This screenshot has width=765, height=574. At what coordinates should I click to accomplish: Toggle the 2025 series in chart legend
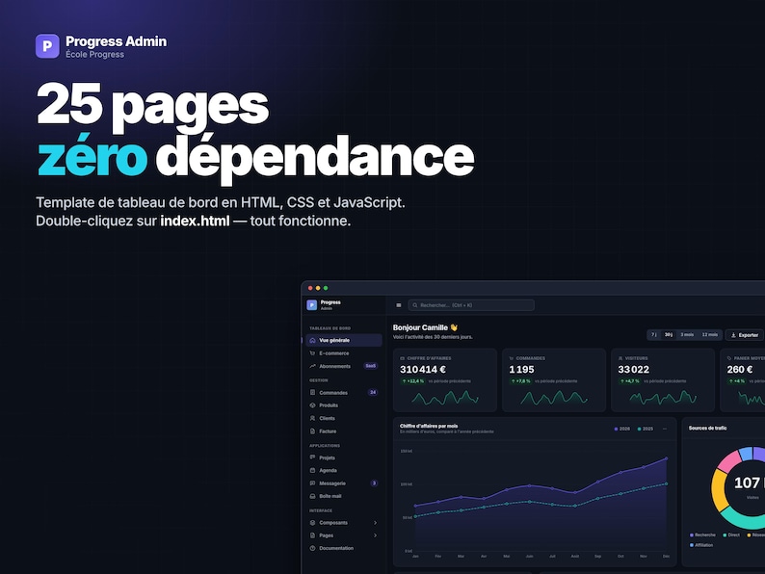pyautogui.click(x=645, y=429)
